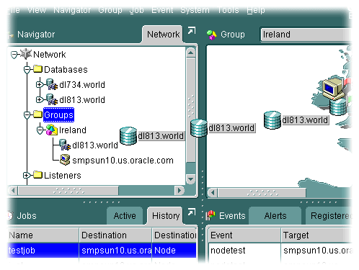Open the Event menu

(x=162, y=10)
